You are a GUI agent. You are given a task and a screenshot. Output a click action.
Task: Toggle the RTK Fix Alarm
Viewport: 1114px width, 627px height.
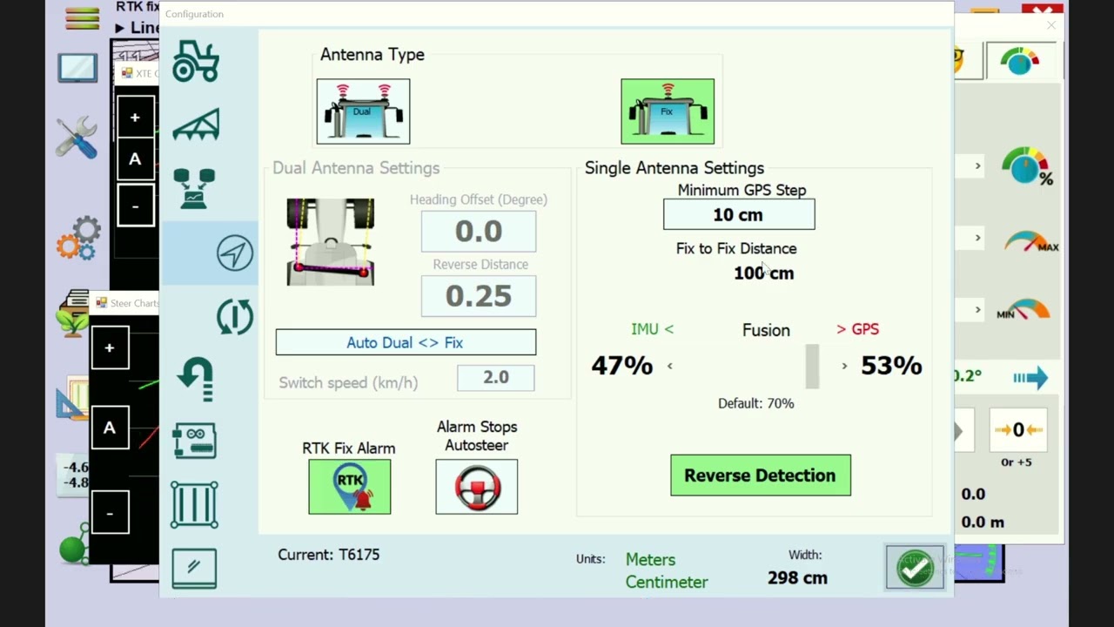349,487
